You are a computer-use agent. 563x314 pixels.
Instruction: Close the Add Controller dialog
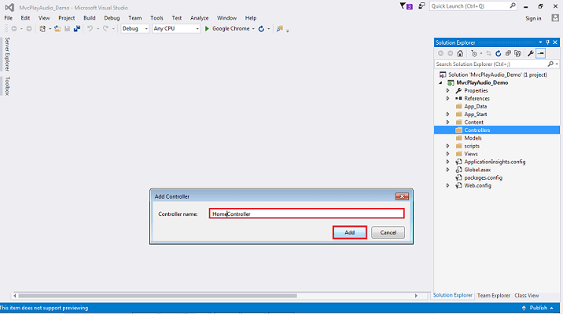coord(402,196)
